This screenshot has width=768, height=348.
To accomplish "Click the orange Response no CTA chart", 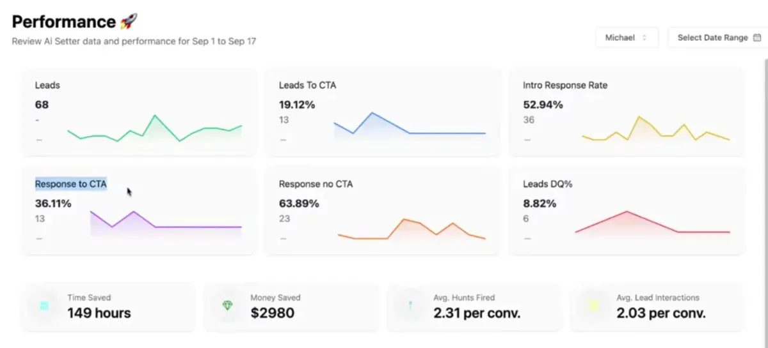I will (412, 229).
